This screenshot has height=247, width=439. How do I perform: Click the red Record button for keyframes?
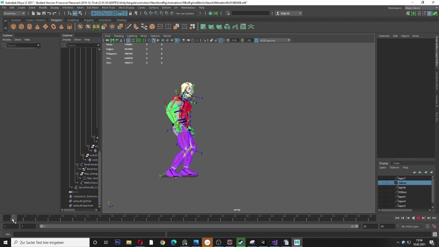tap(418, 217)
